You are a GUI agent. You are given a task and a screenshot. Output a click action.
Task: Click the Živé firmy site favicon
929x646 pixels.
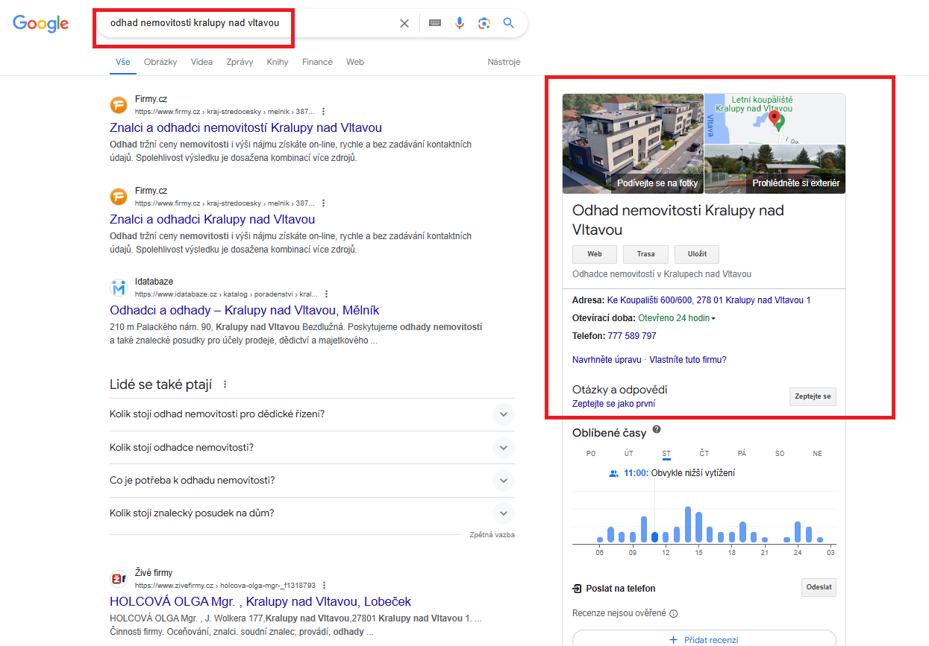coord(119,579)
